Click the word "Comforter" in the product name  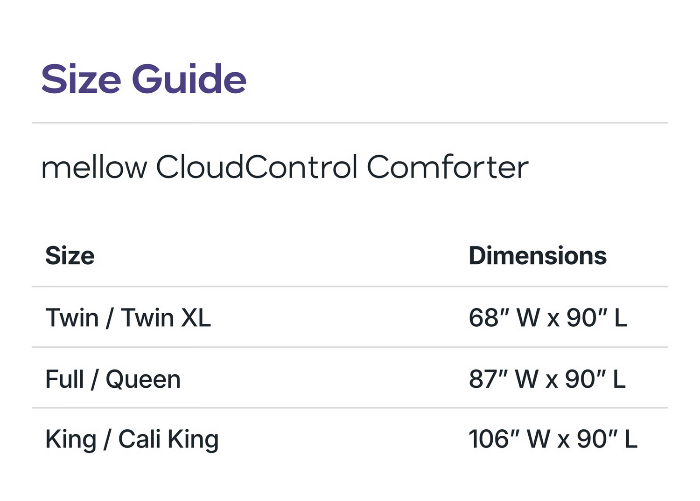(448, 167)
